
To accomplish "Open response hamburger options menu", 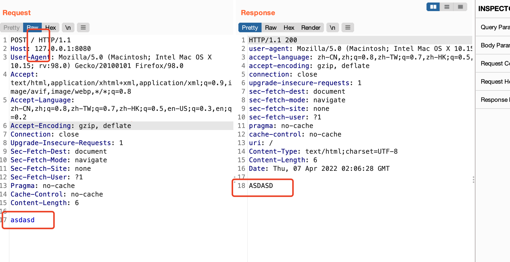I will [x=348, y=27].
